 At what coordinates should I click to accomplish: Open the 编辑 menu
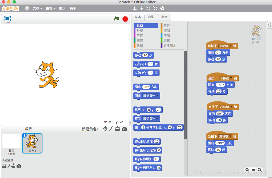[x=50, y=9]
